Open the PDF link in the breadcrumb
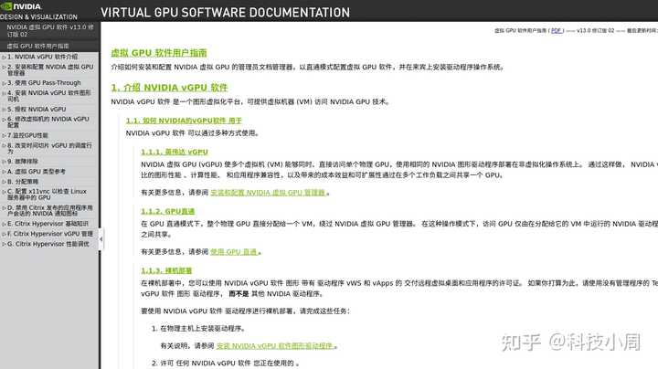Image resolution: width=658 pixels, height=369 pixels. tap(557, 31)
